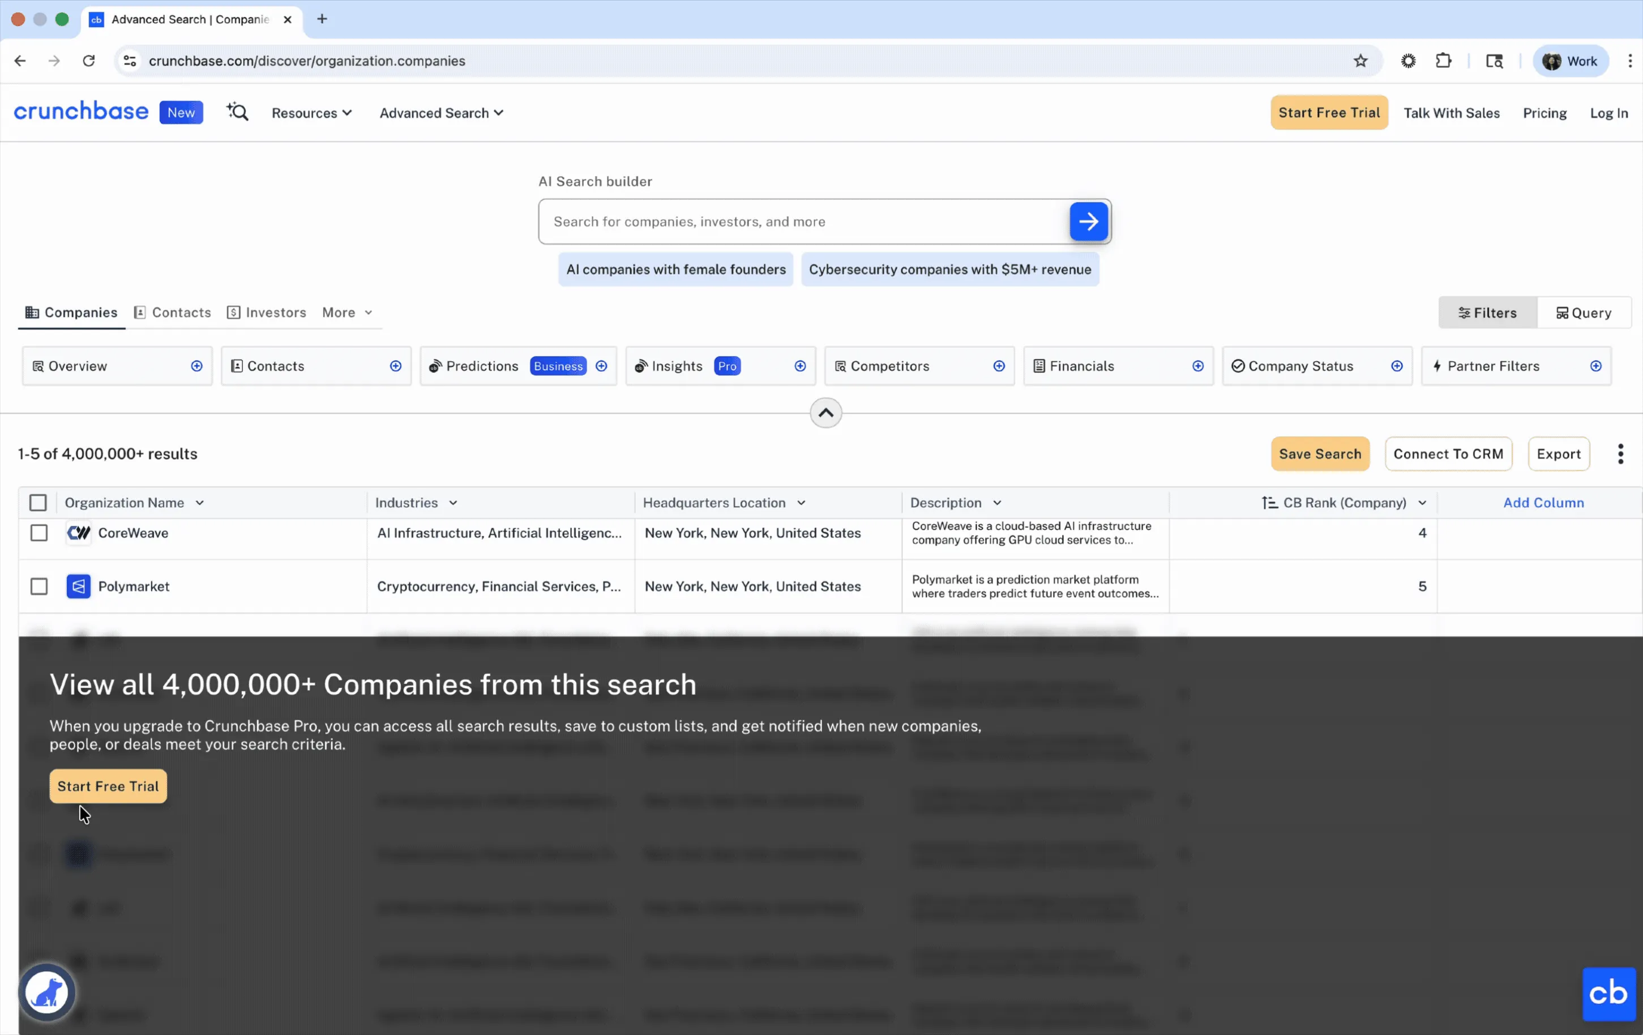Add Contacts filter card plus icon
The height and width of the screenshot is (1035, 1643).
click(396, 366)
